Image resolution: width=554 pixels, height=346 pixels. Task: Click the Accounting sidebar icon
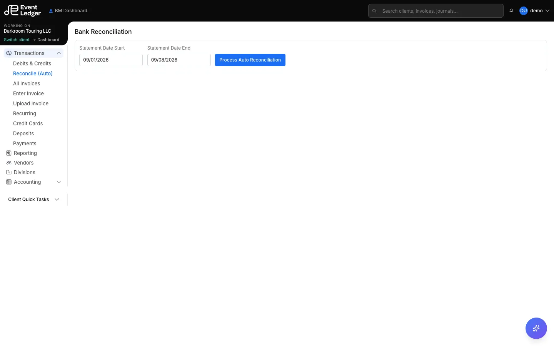click(x=9, y=182)
